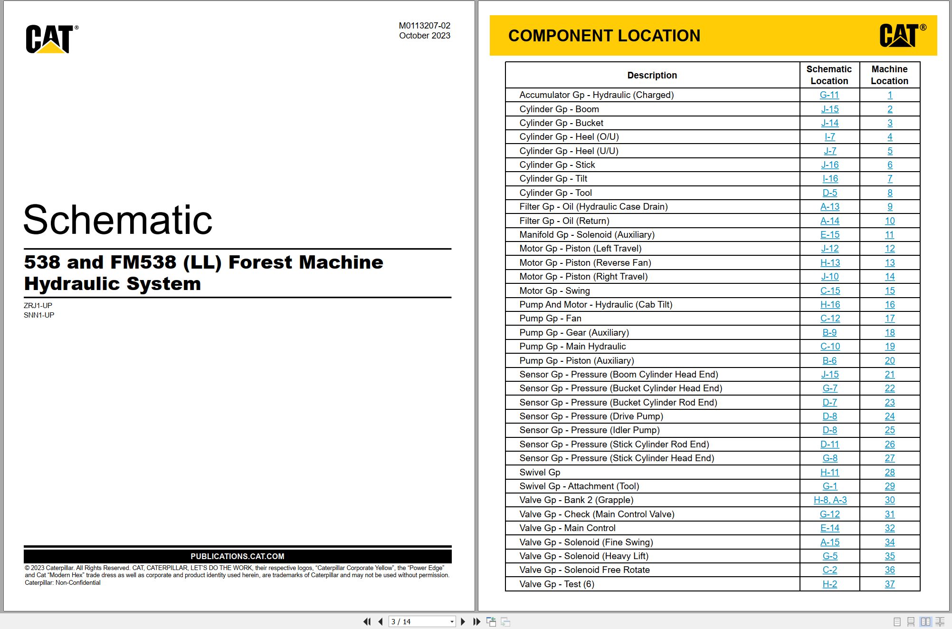Click the CAT logo in yellow header
Screen dimensions: 952x629
coord(902,36)
